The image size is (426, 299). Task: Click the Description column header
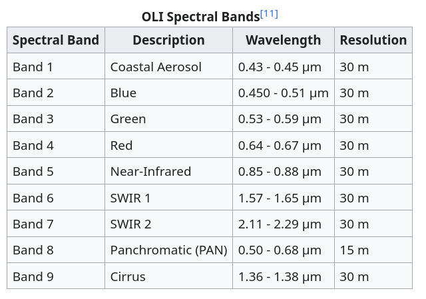pyautogui.click(x=168, y=40)
